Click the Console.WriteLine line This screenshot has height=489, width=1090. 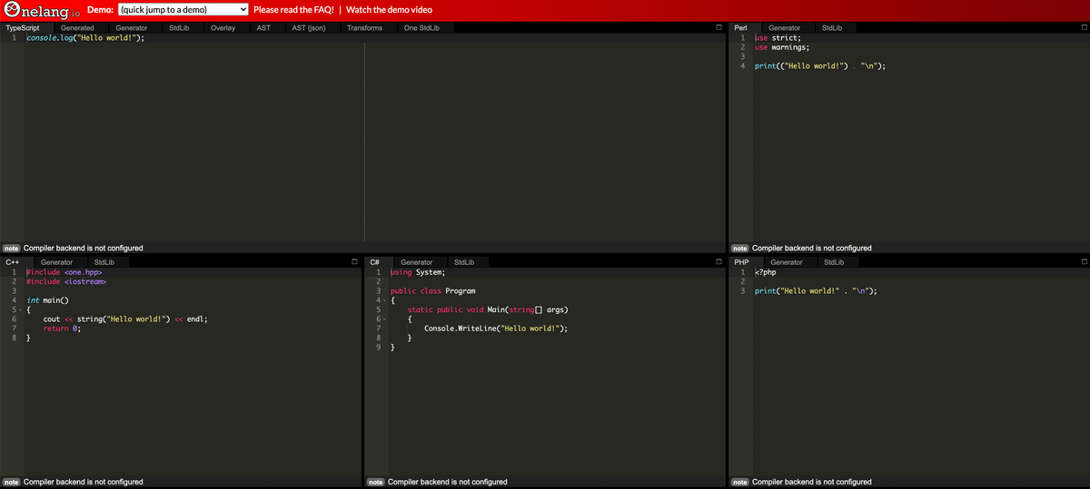click(x=496, y=328)
